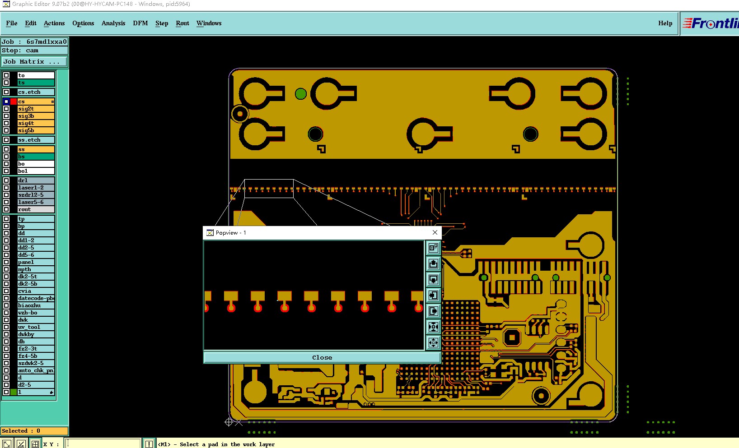This screenshot has width=739, height=448.
Task: Select the auto_chk_pn layer name
Action: pos(36,370)
